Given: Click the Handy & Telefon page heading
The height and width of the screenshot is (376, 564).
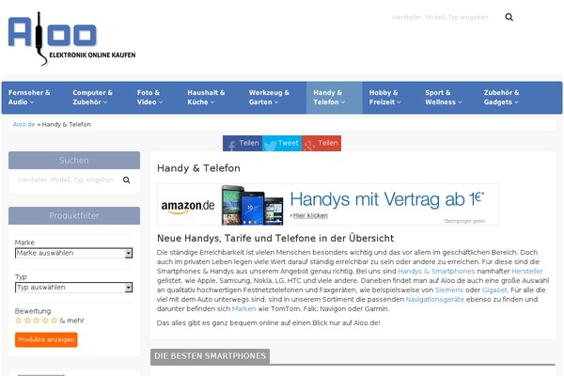Looking at the screenshot, I should [x=198, y=168].
